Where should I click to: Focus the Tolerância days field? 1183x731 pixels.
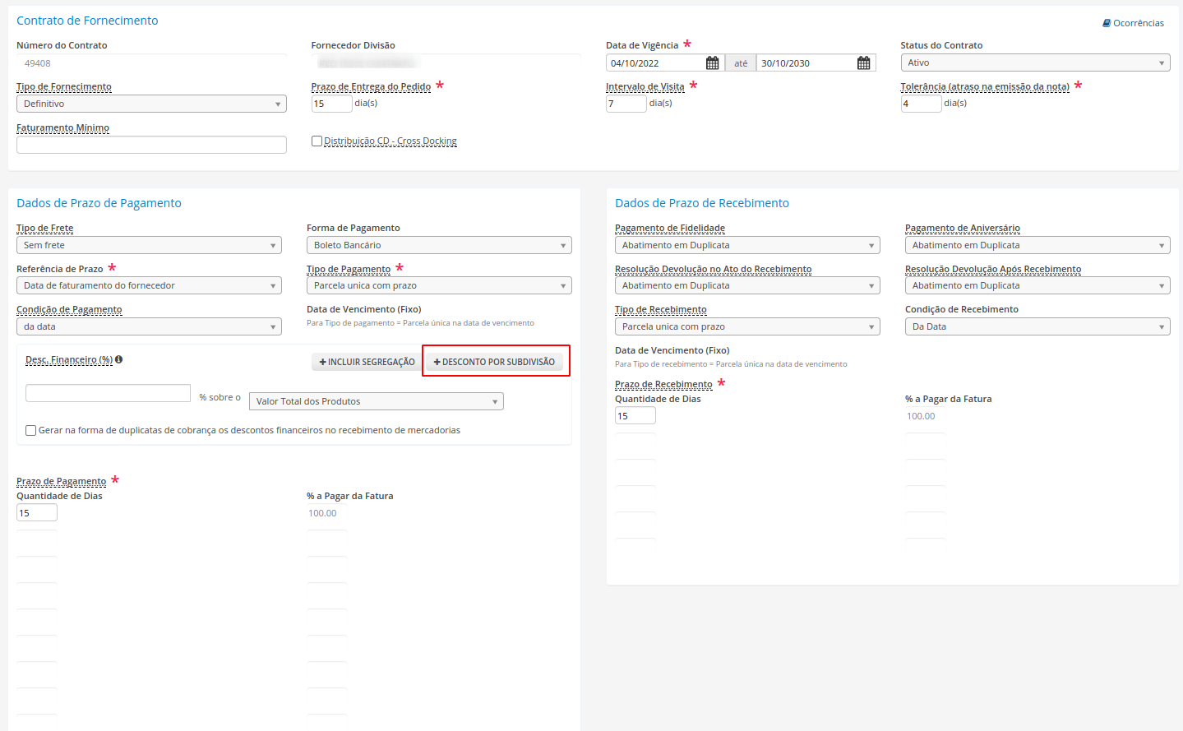pos(921,104)
